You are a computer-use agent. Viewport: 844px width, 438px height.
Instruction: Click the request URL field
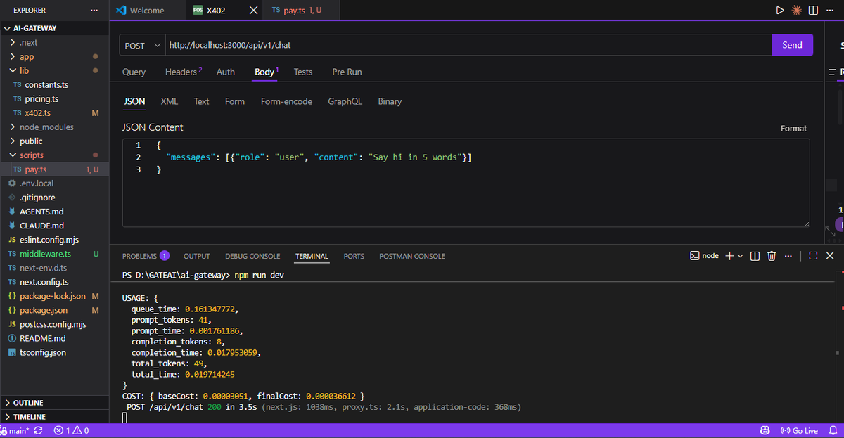pyautogui.click(x=468, y=45)
